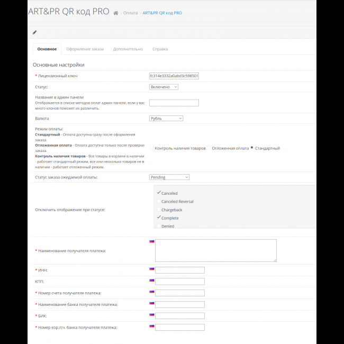344x344 pixels.
Task: Click the home icon in breadcrumb
Action: click(116, 13)
